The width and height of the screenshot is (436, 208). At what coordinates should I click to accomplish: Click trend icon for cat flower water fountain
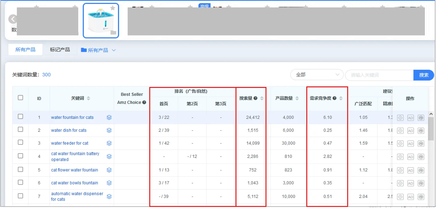421,170
